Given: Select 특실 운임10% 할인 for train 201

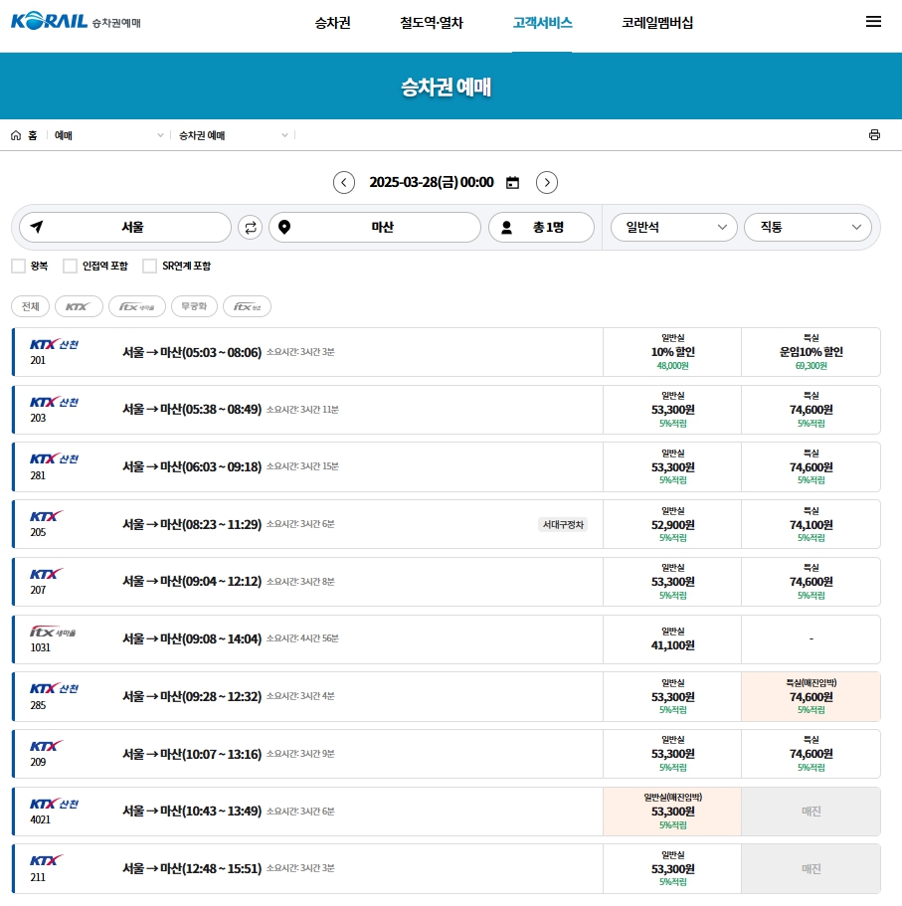Looking at the screenshot, I should click(811, 352).
